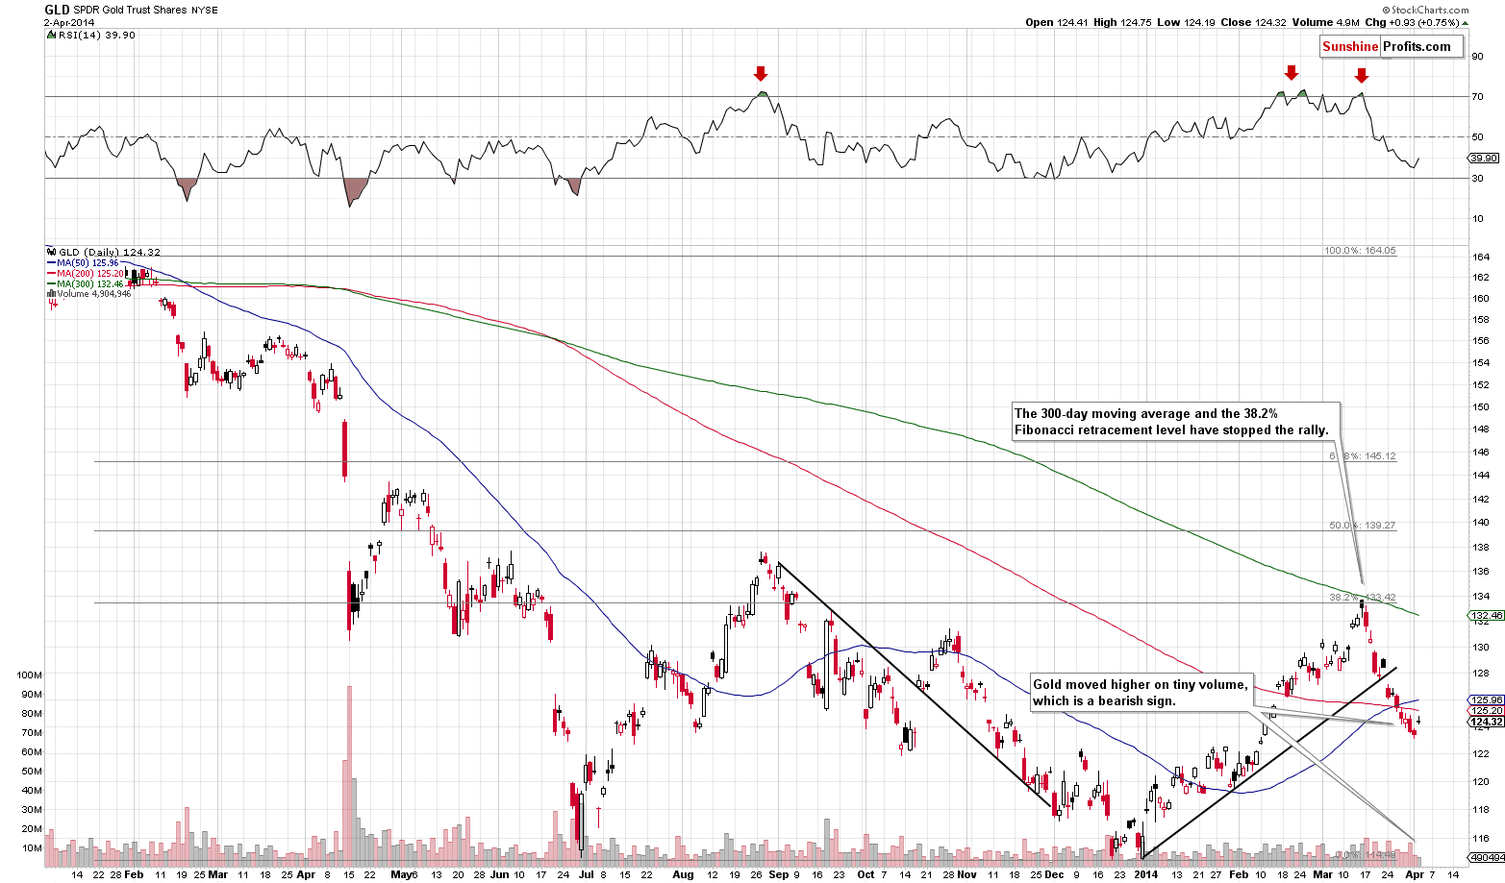Click the 2-Apr-2014 chart date

67,22
